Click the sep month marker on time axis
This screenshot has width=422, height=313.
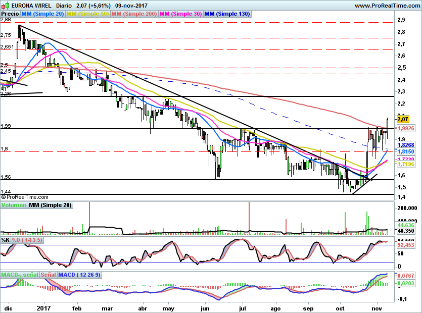coord(308,308)
